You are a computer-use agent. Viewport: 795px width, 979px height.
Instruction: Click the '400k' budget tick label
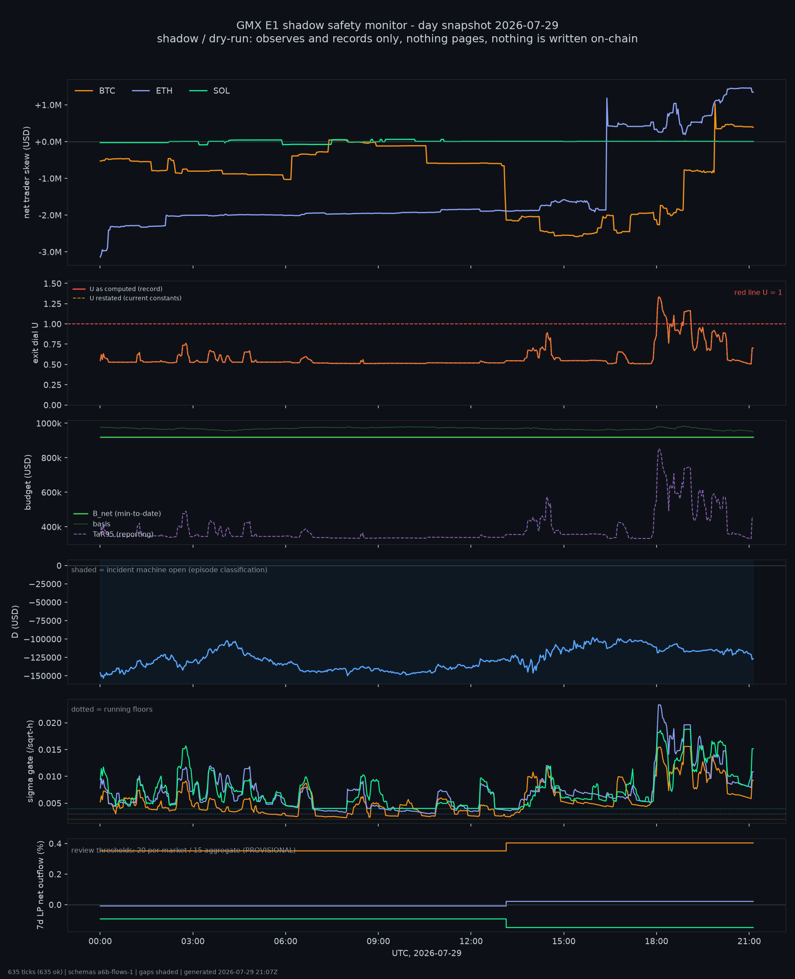51,527
